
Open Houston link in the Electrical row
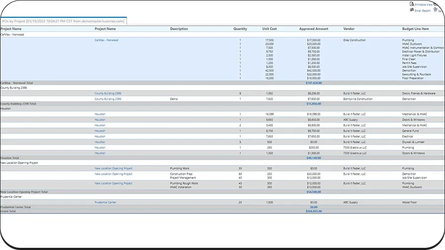pos(100,136)
